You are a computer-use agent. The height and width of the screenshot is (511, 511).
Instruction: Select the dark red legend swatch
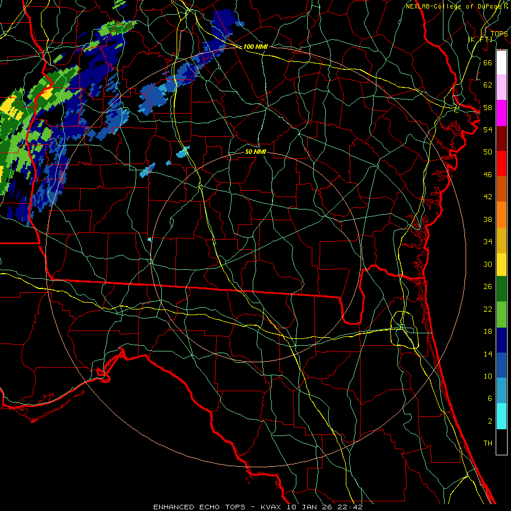coord(501,138)
